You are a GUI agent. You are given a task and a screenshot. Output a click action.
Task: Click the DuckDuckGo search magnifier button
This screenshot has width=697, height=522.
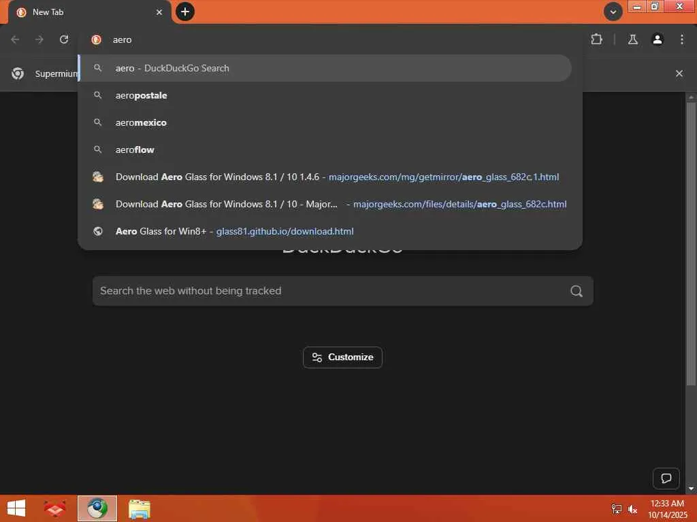pyautogui.click(x=577, y=291)
